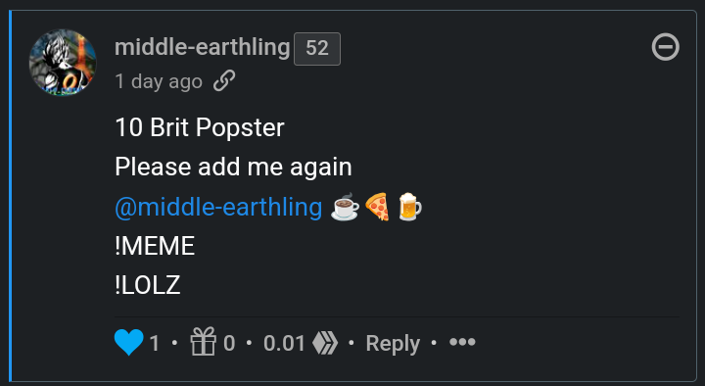This screenshot has height=386, width=705.
Task: Click the !MEME command text
Action: tap(155, 246)
